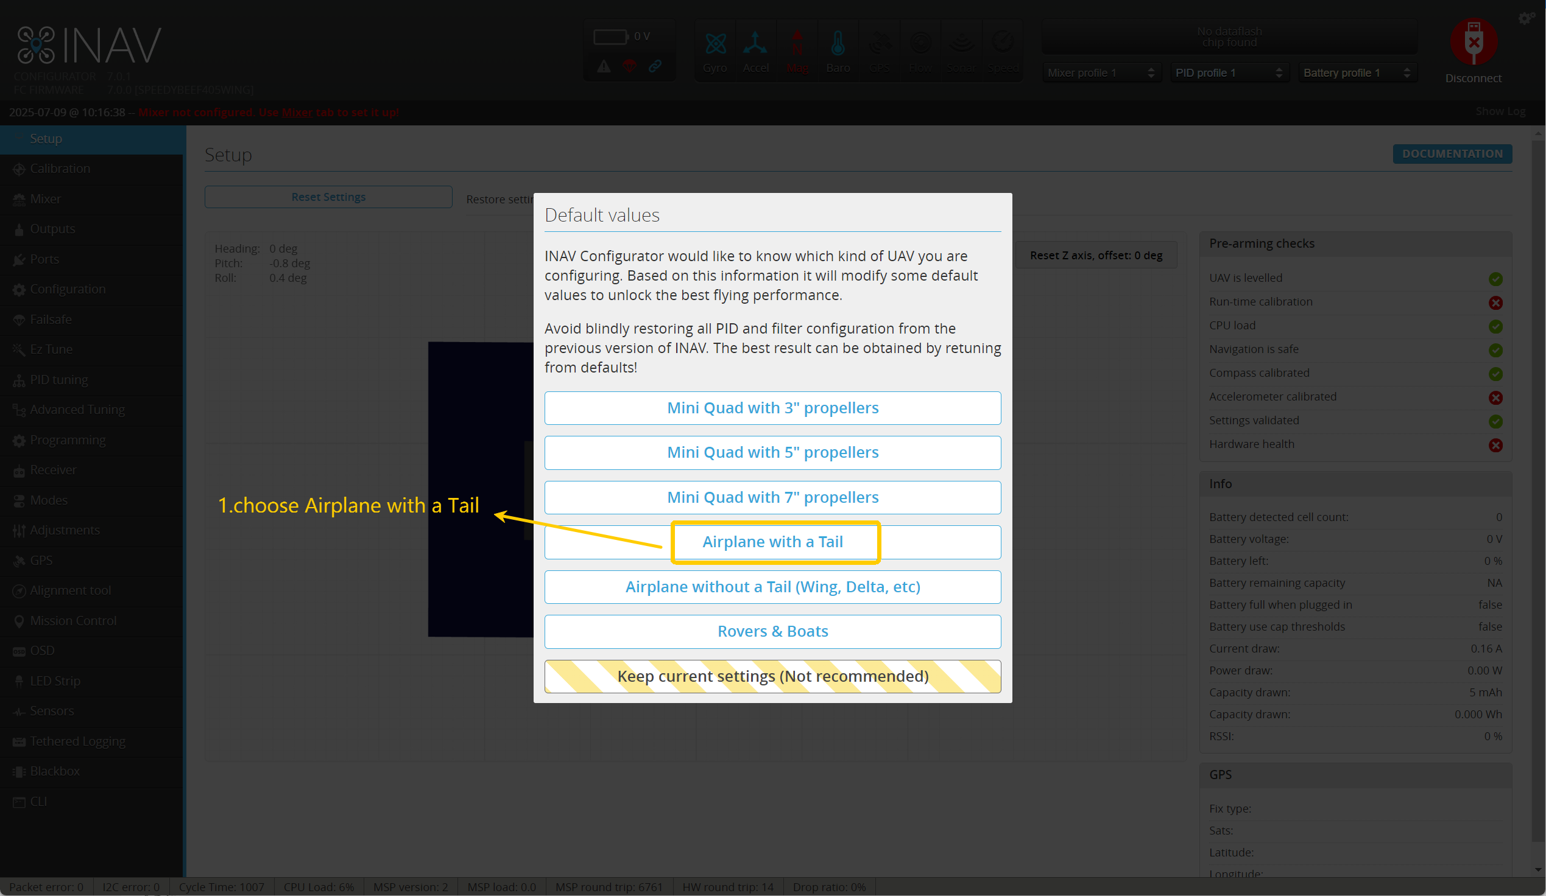Open the Configuration tab
The image size is (1546, 896).
92,289
